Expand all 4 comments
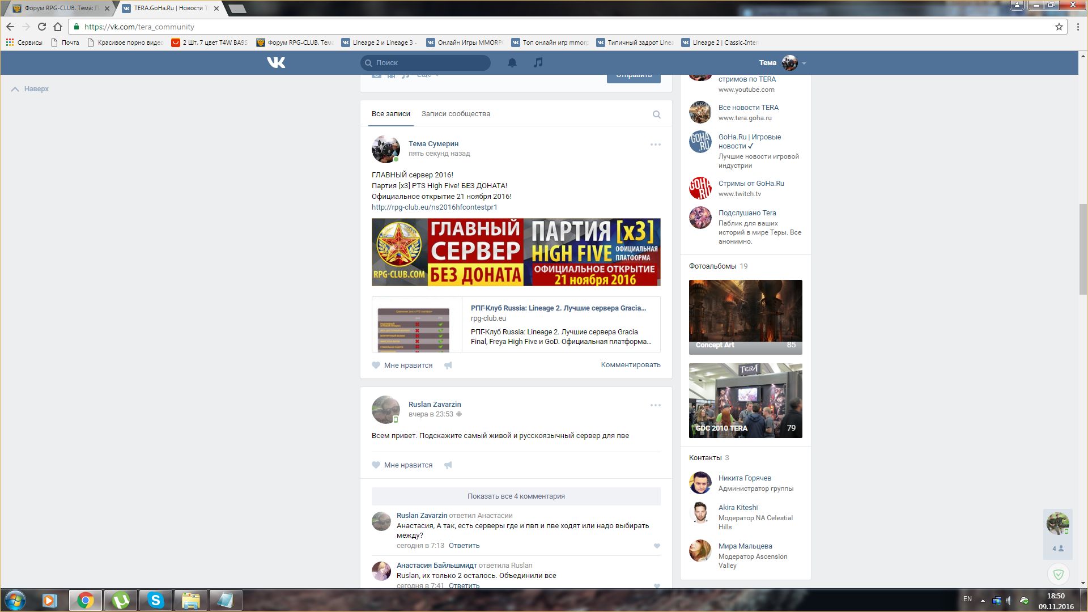Viewport: 1088px width, 612px height. (516, 496)
